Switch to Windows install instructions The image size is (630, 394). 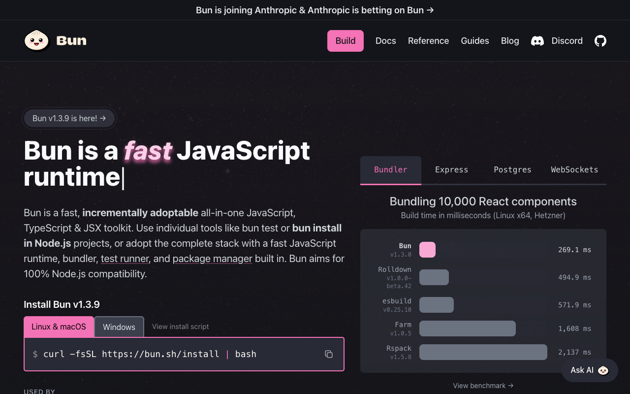click(x=119, y=327)
